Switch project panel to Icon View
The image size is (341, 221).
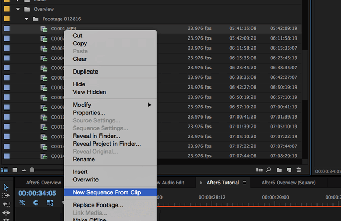(x=14, y=170)
